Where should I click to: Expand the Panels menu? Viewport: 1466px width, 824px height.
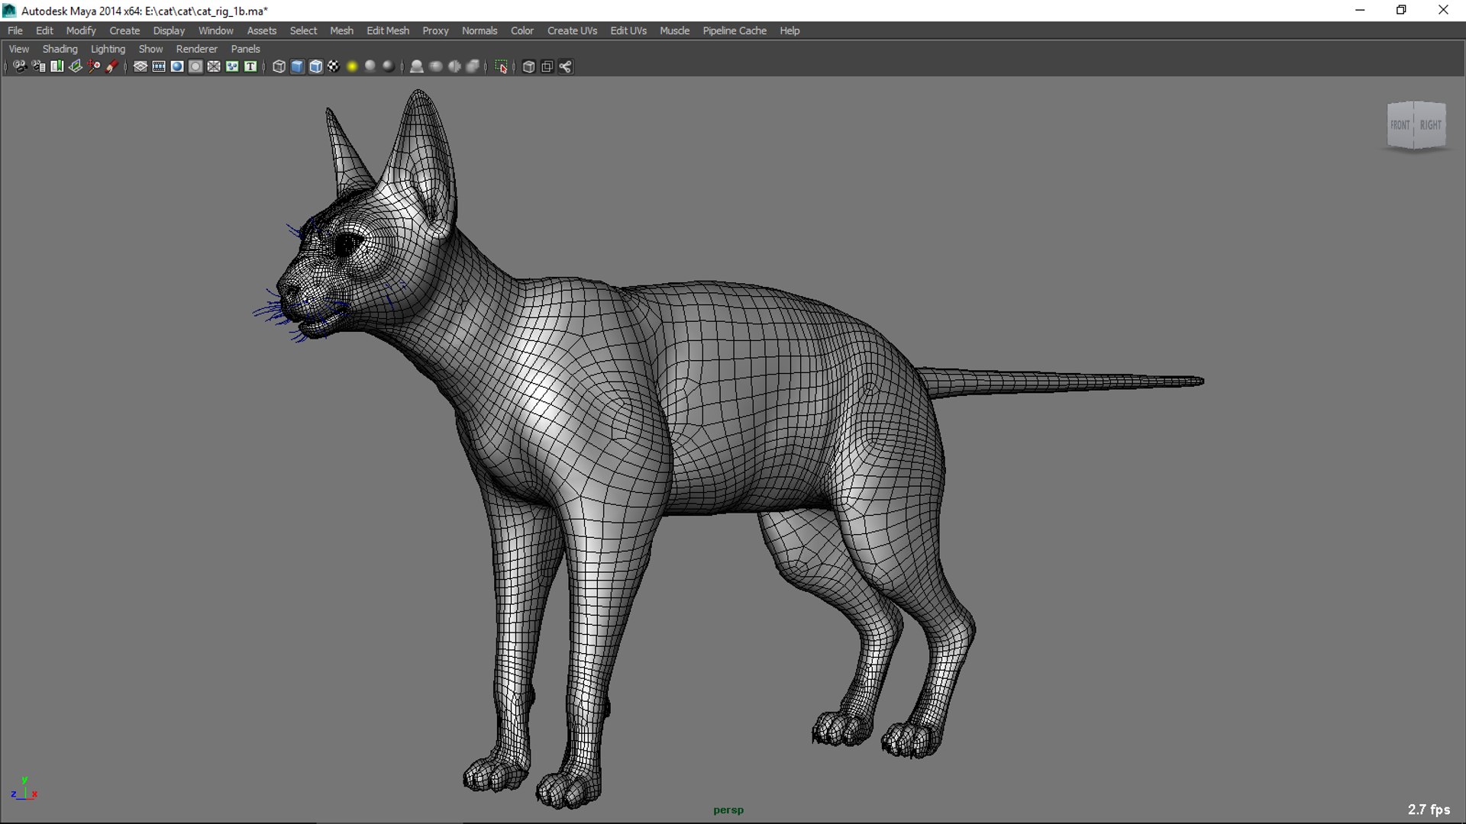[x=245, y=49]
